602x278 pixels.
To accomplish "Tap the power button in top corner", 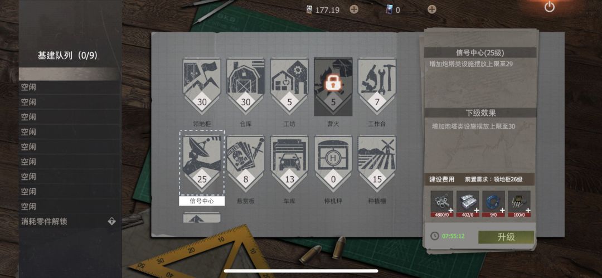I will point(550,7).
